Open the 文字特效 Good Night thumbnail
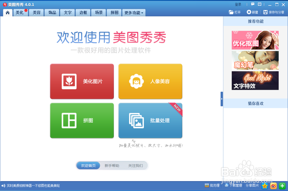Viewport: 288px width, 191px height. 255,80
